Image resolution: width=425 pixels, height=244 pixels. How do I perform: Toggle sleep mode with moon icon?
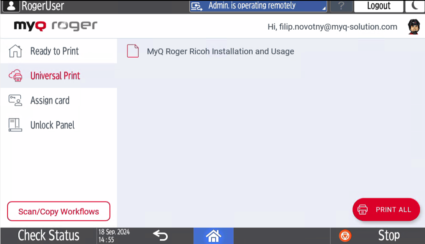415,6
